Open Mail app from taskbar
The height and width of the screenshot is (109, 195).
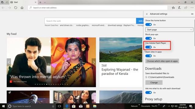point(81,106)
